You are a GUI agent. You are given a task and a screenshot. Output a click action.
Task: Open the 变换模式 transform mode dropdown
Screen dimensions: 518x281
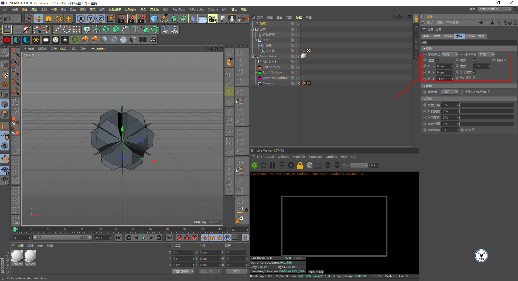click(450, 55)
